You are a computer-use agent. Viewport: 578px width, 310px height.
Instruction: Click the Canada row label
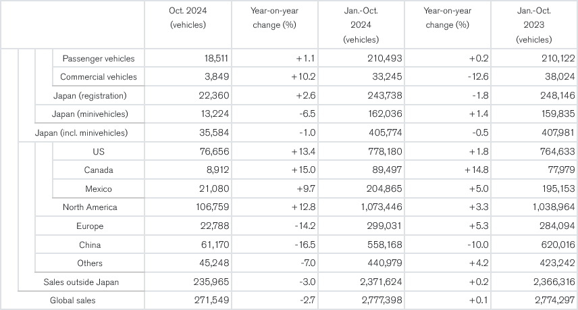click(98, 170)
